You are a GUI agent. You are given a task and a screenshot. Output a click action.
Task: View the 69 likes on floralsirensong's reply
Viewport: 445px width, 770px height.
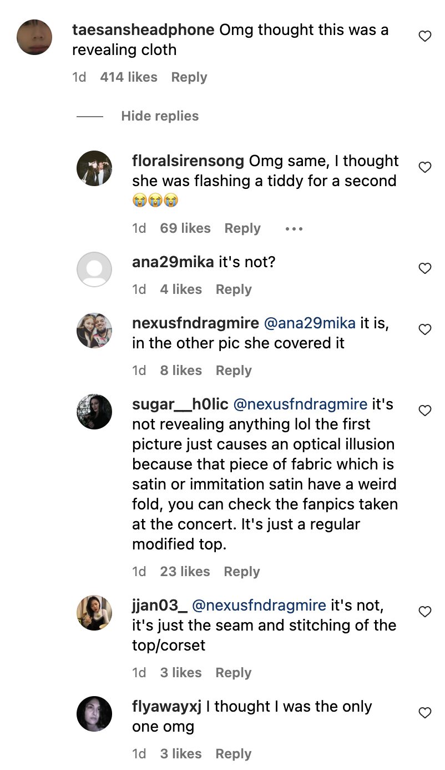point(185,228)
